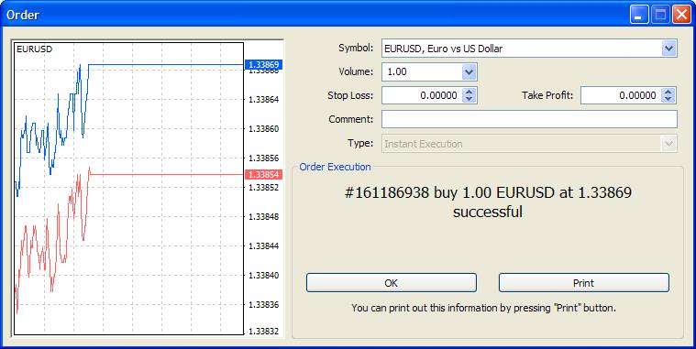696x349 pixels.
Task: Increase Take Profit with up arrow
Action: (x=668, y=92)
